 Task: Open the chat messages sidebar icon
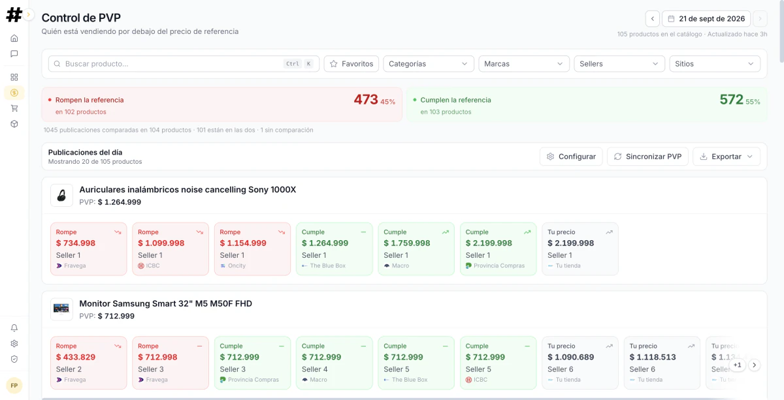pyautogui.click(x=14, y=54)
